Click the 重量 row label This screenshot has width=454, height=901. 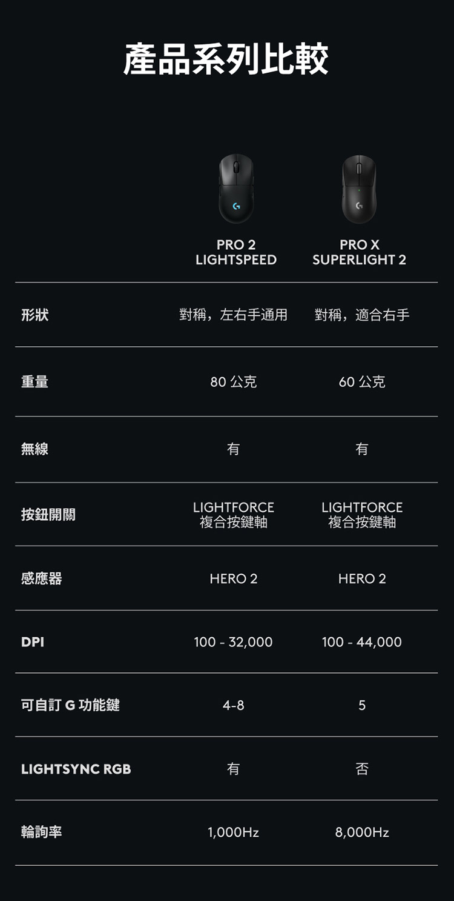(x=35, y=381)
